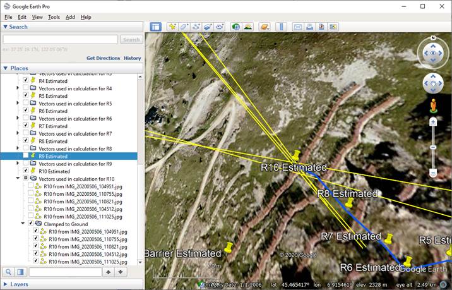Uncheck the Clamped to Ground folder checkbox
Viewport: 452px width, 290px height.
[30, 223]
